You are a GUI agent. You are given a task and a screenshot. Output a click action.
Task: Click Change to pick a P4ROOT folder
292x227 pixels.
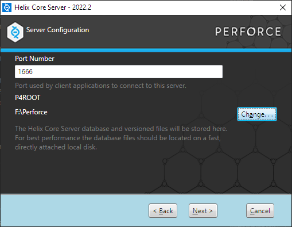click(x=257, y=114)
